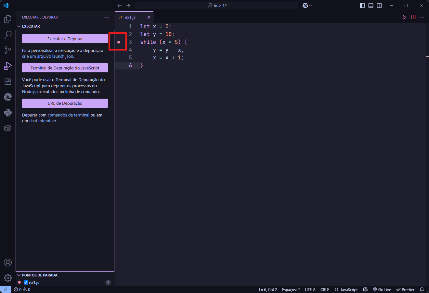This screenshot has height=293, width=429.
Task: Split the editor to the right
Action: coord(413,17)
